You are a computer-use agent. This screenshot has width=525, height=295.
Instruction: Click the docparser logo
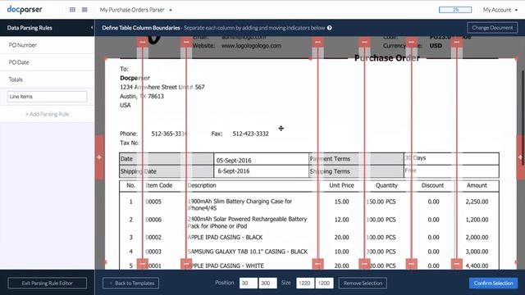pyautogui.click(x=25, y=10)
